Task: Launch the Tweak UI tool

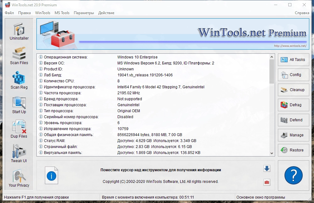Action: [19, 154]
